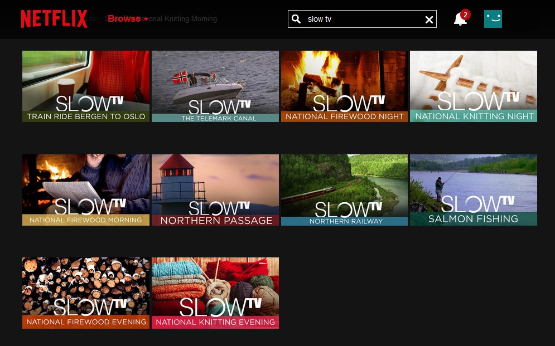The height and width of the screenshot is (346, 555).
Task: Clear the search with the X icon
Action: point(429,20)
